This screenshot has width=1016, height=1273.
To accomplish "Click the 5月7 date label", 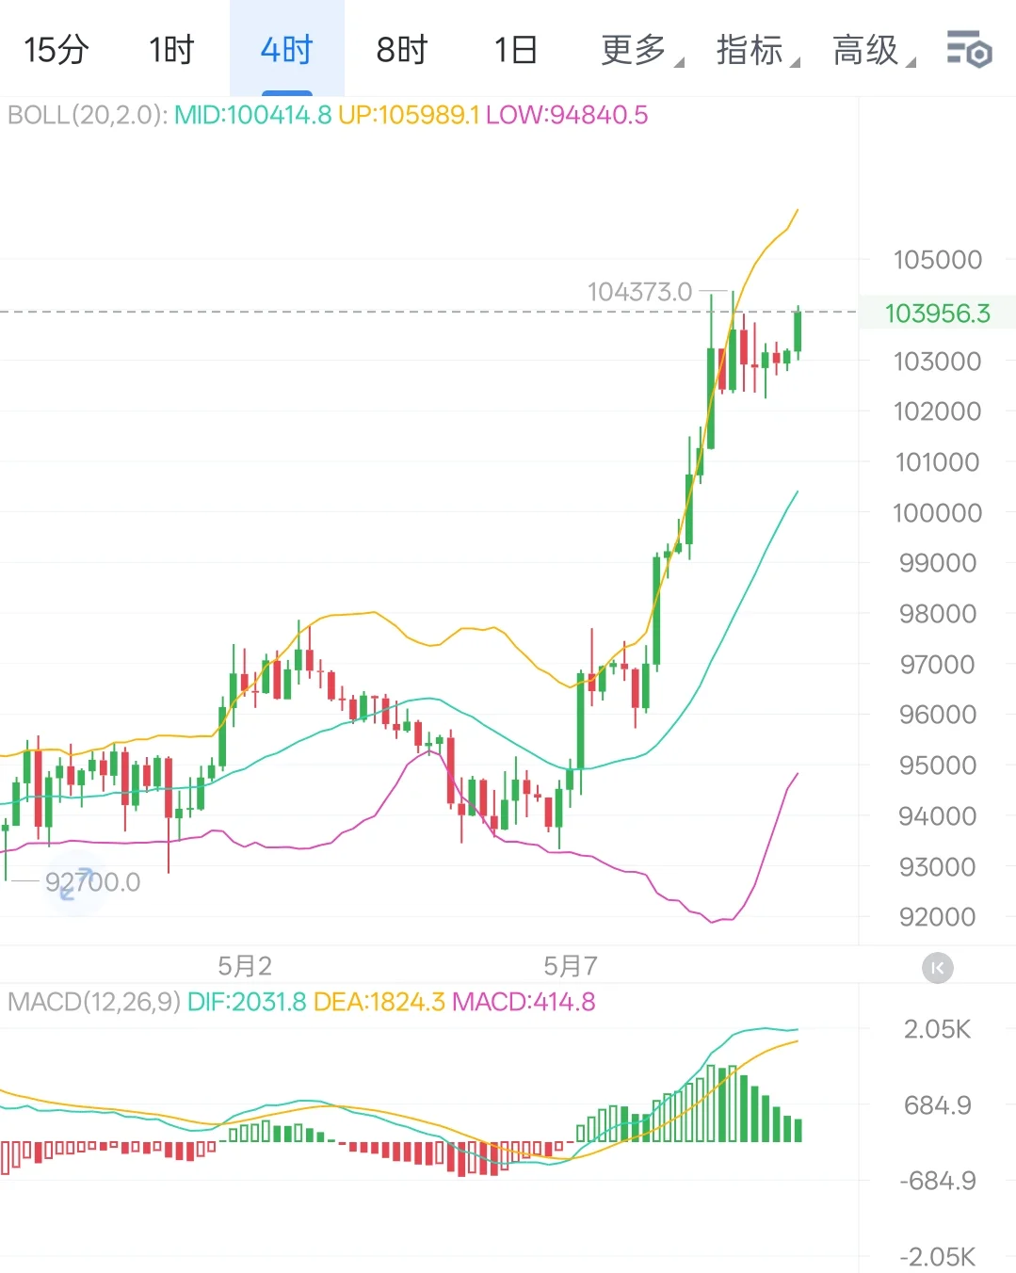I will pyautogui.click(x=571, y=966).
